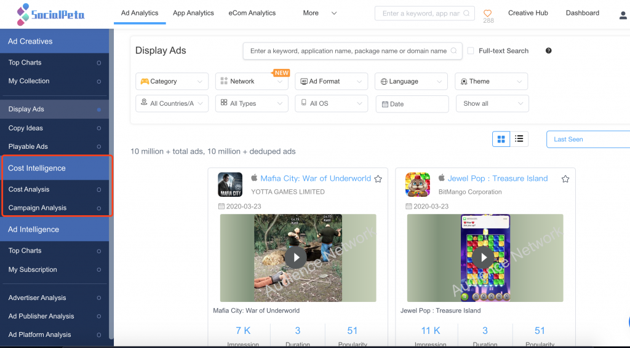Open Top Charts under Ad Creatives
The height and width of the screenshot is (348, 630).
[54, 63]
